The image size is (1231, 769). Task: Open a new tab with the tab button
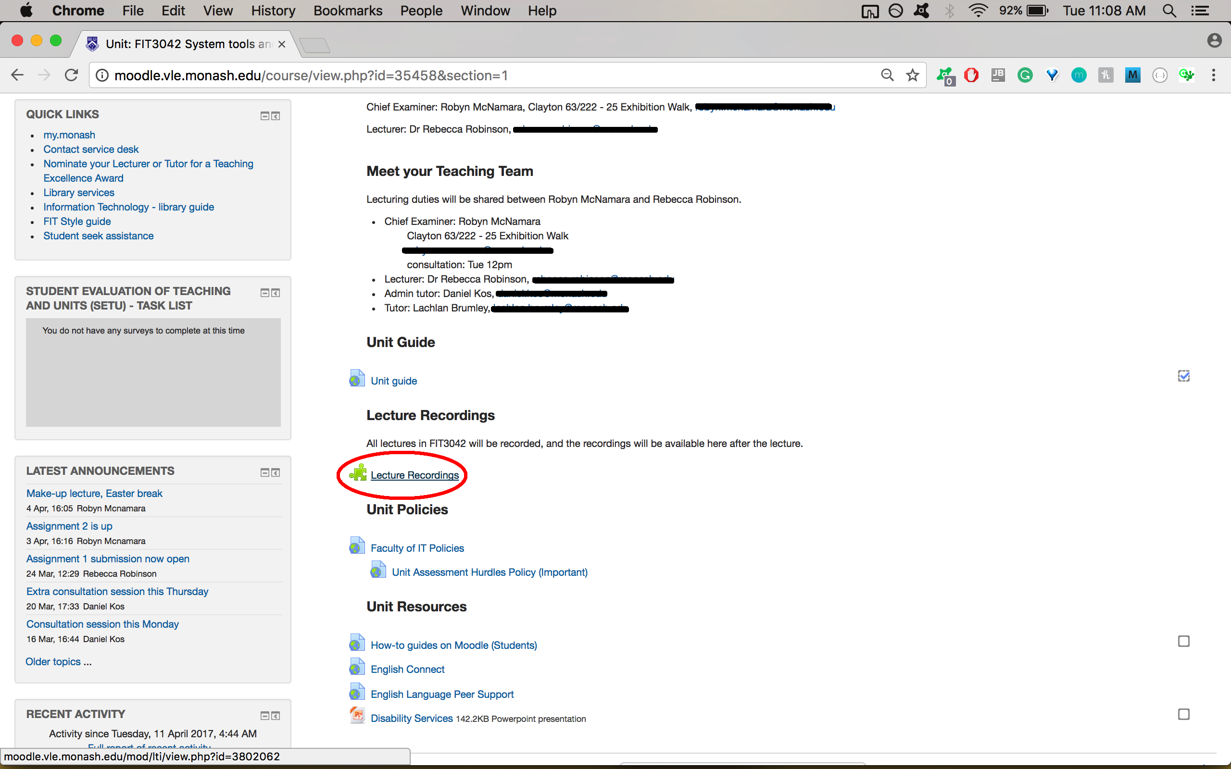click(315, 46)
